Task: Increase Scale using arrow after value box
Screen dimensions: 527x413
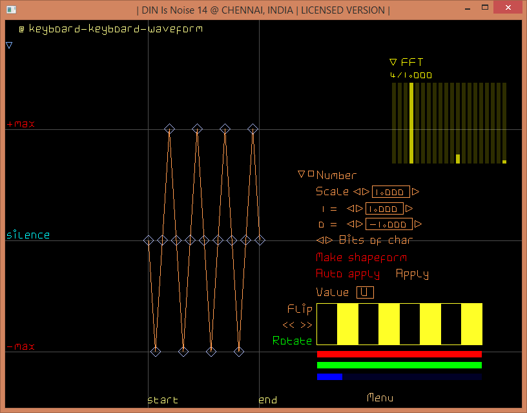Action: click(415, 192)
